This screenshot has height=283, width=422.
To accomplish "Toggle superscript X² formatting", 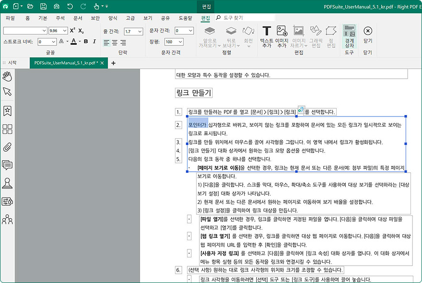I will pos(72,30).
